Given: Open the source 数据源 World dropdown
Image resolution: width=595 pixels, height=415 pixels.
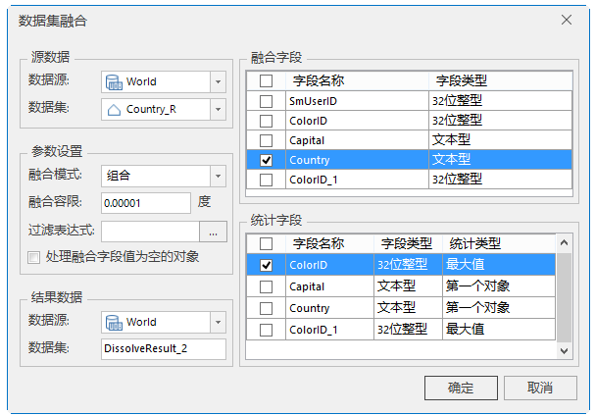Looking at the screenshot, I should (219, 82).
